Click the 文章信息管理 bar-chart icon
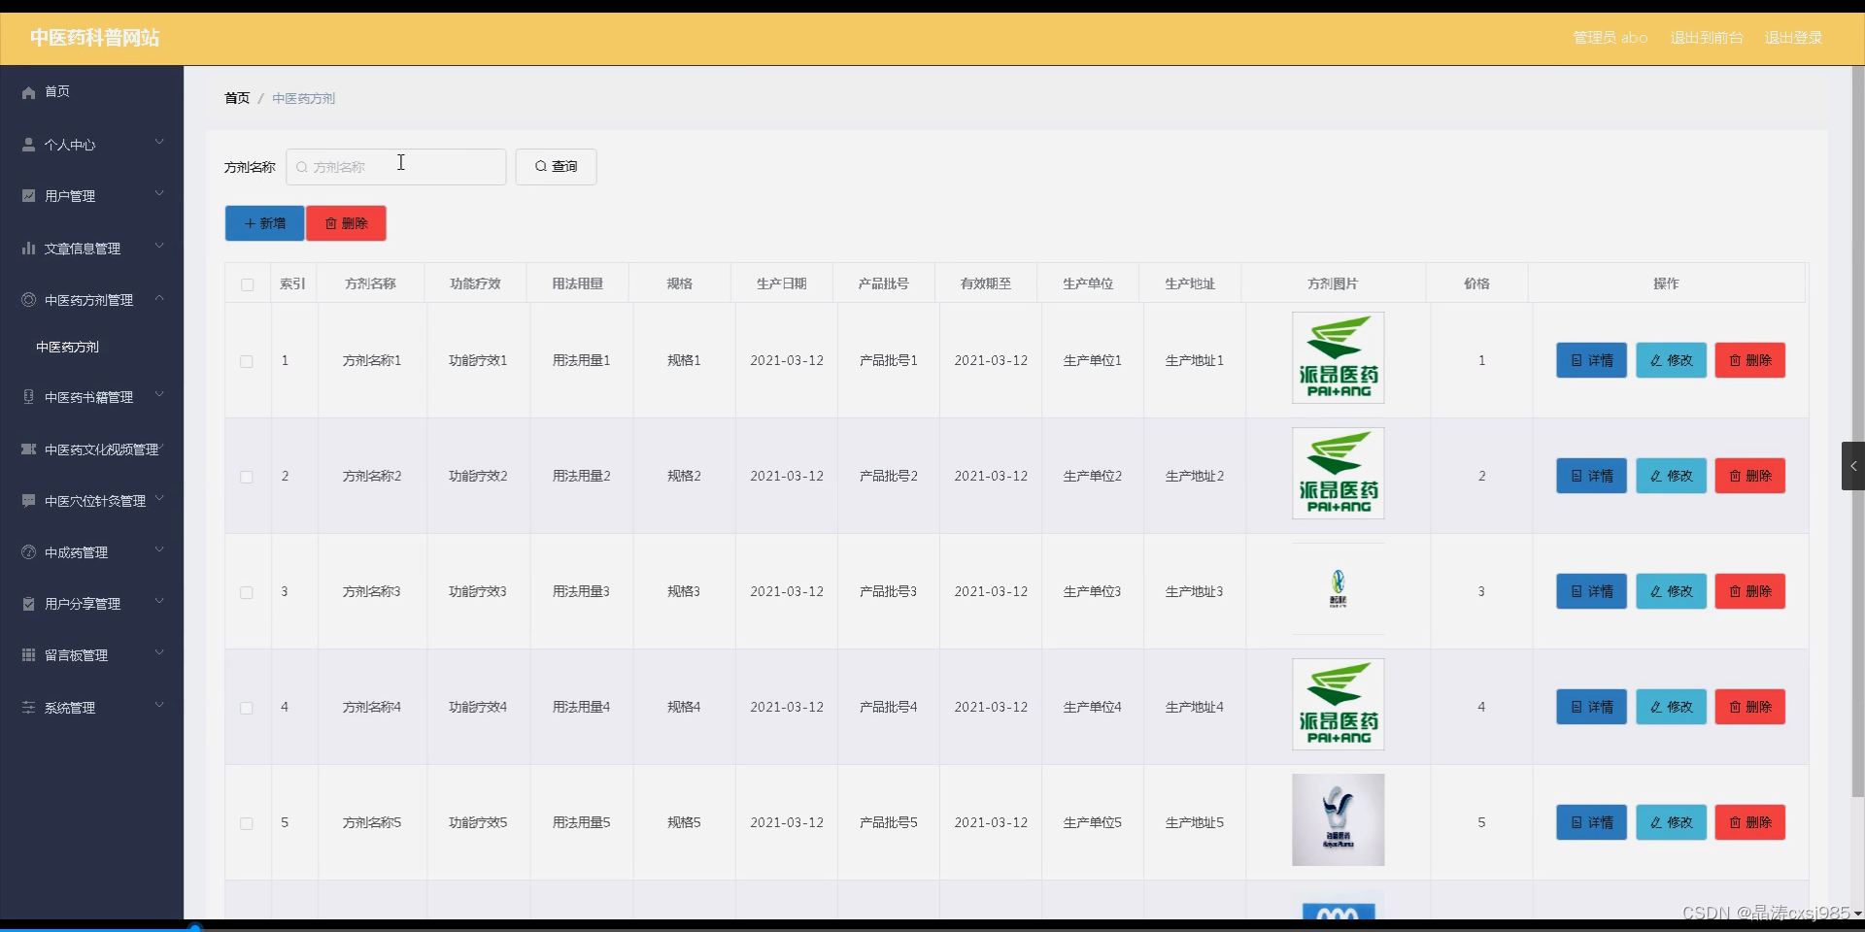Image resolution: width=1865 pixels, height=932 pixels. tap(27, 248)
